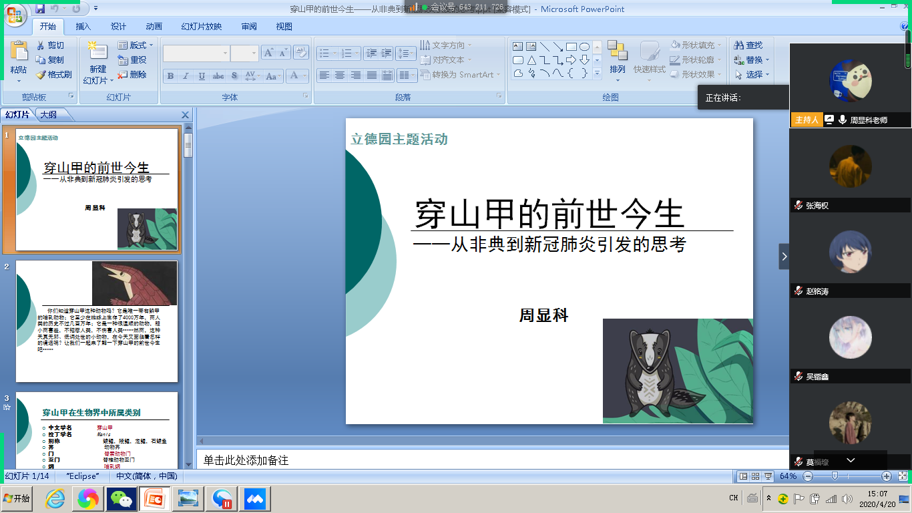Open the Insert (插入) ribbon tab
The width and height of the screenshot is (912, 513).
coord(83,27)
